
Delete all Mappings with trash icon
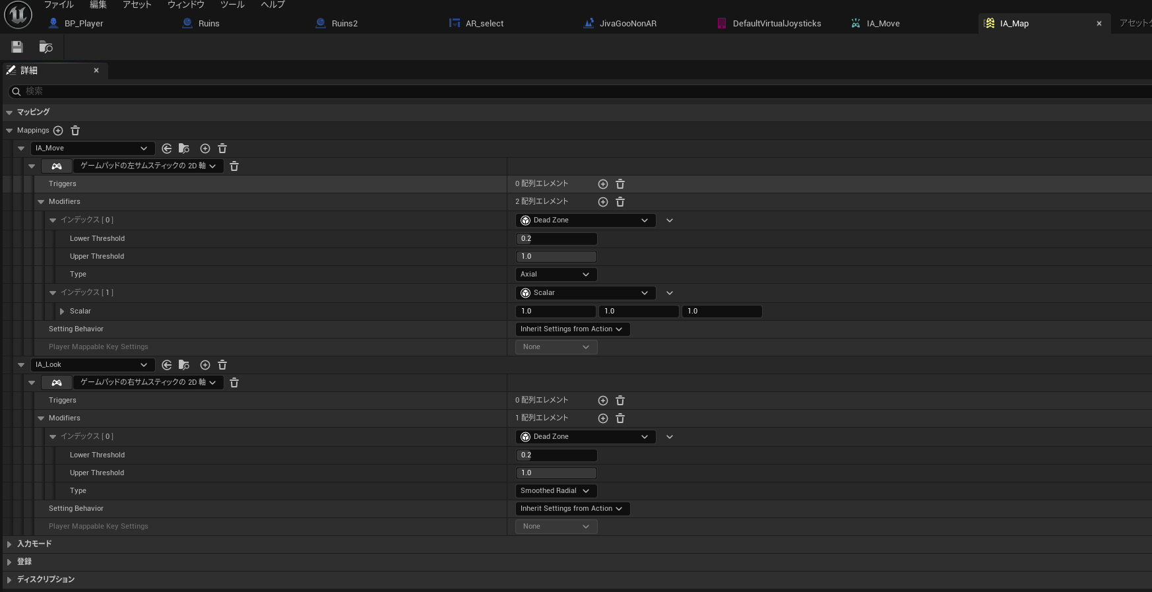75,131
